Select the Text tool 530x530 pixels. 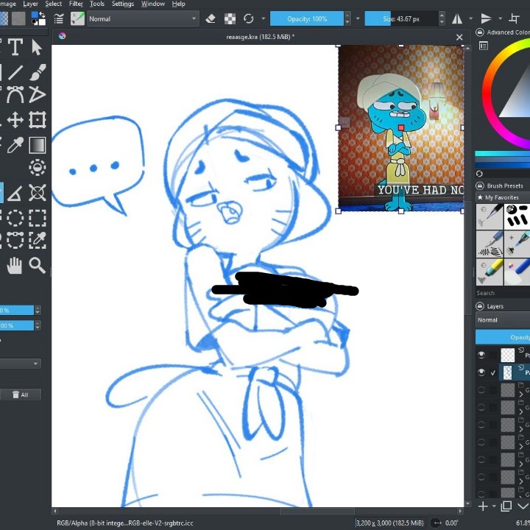click(15, 47)
